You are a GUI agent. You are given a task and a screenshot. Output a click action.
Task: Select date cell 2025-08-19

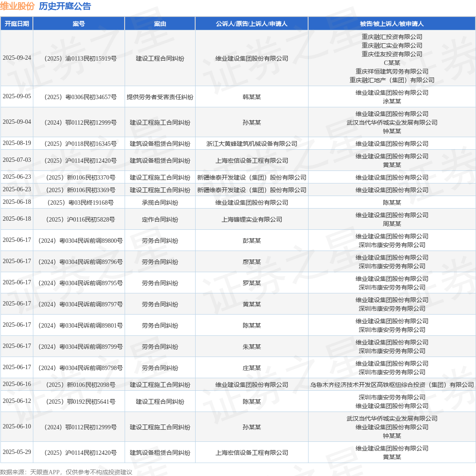pyautogui.click(x=17, y=143)
